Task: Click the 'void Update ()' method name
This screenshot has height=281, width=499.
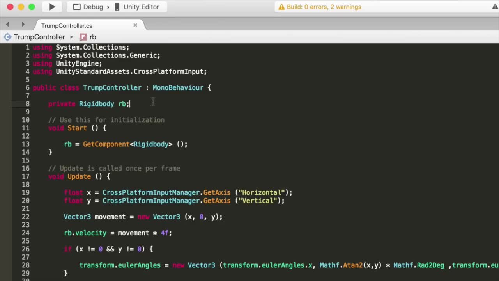Action: pos(79,176)
